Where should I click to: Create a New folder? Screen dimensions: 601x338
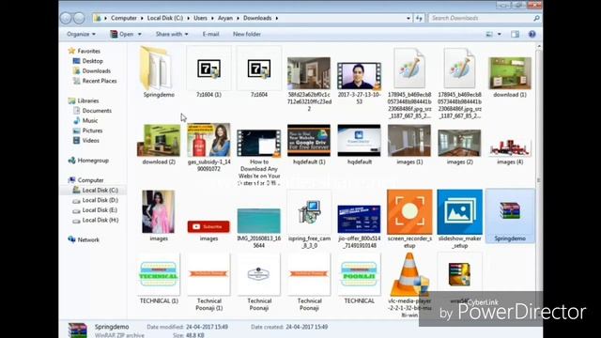[x=247, y=34]
